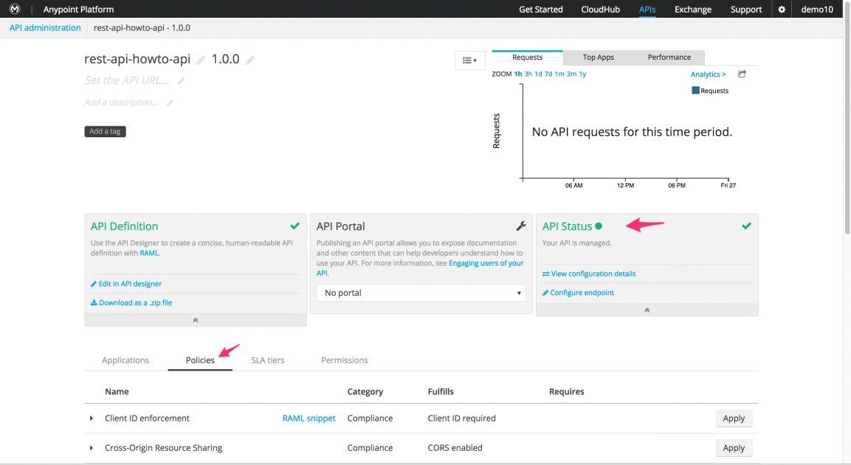This screenshot has width=851, height=465.
Task: Open the SLA tiers tab
Action: coord(267,360)
